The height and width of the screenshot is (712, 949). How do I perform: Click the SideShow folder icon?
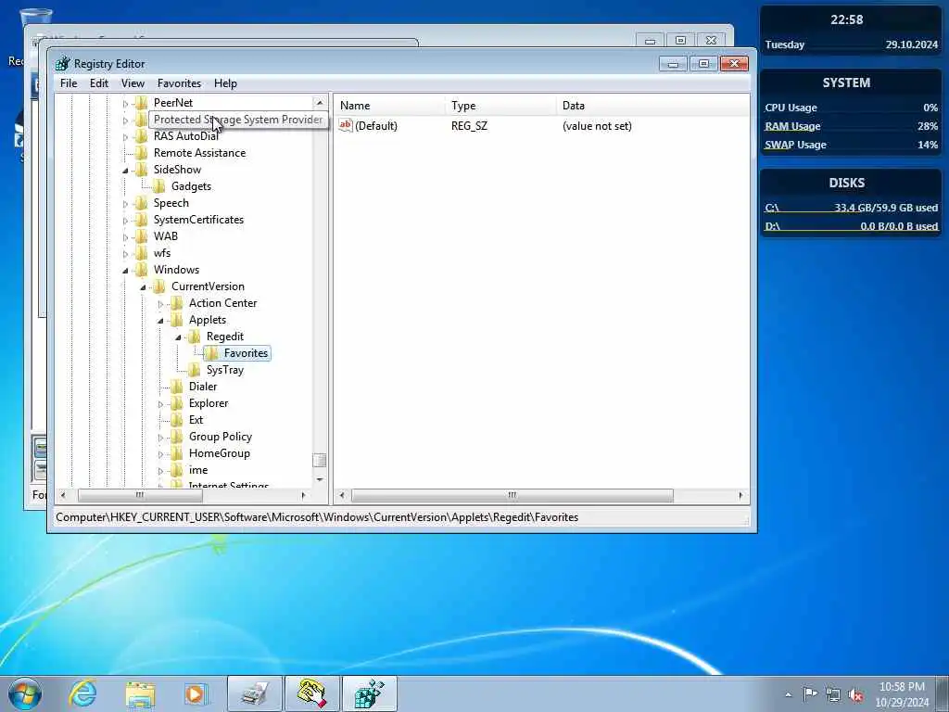click(142, 170)
